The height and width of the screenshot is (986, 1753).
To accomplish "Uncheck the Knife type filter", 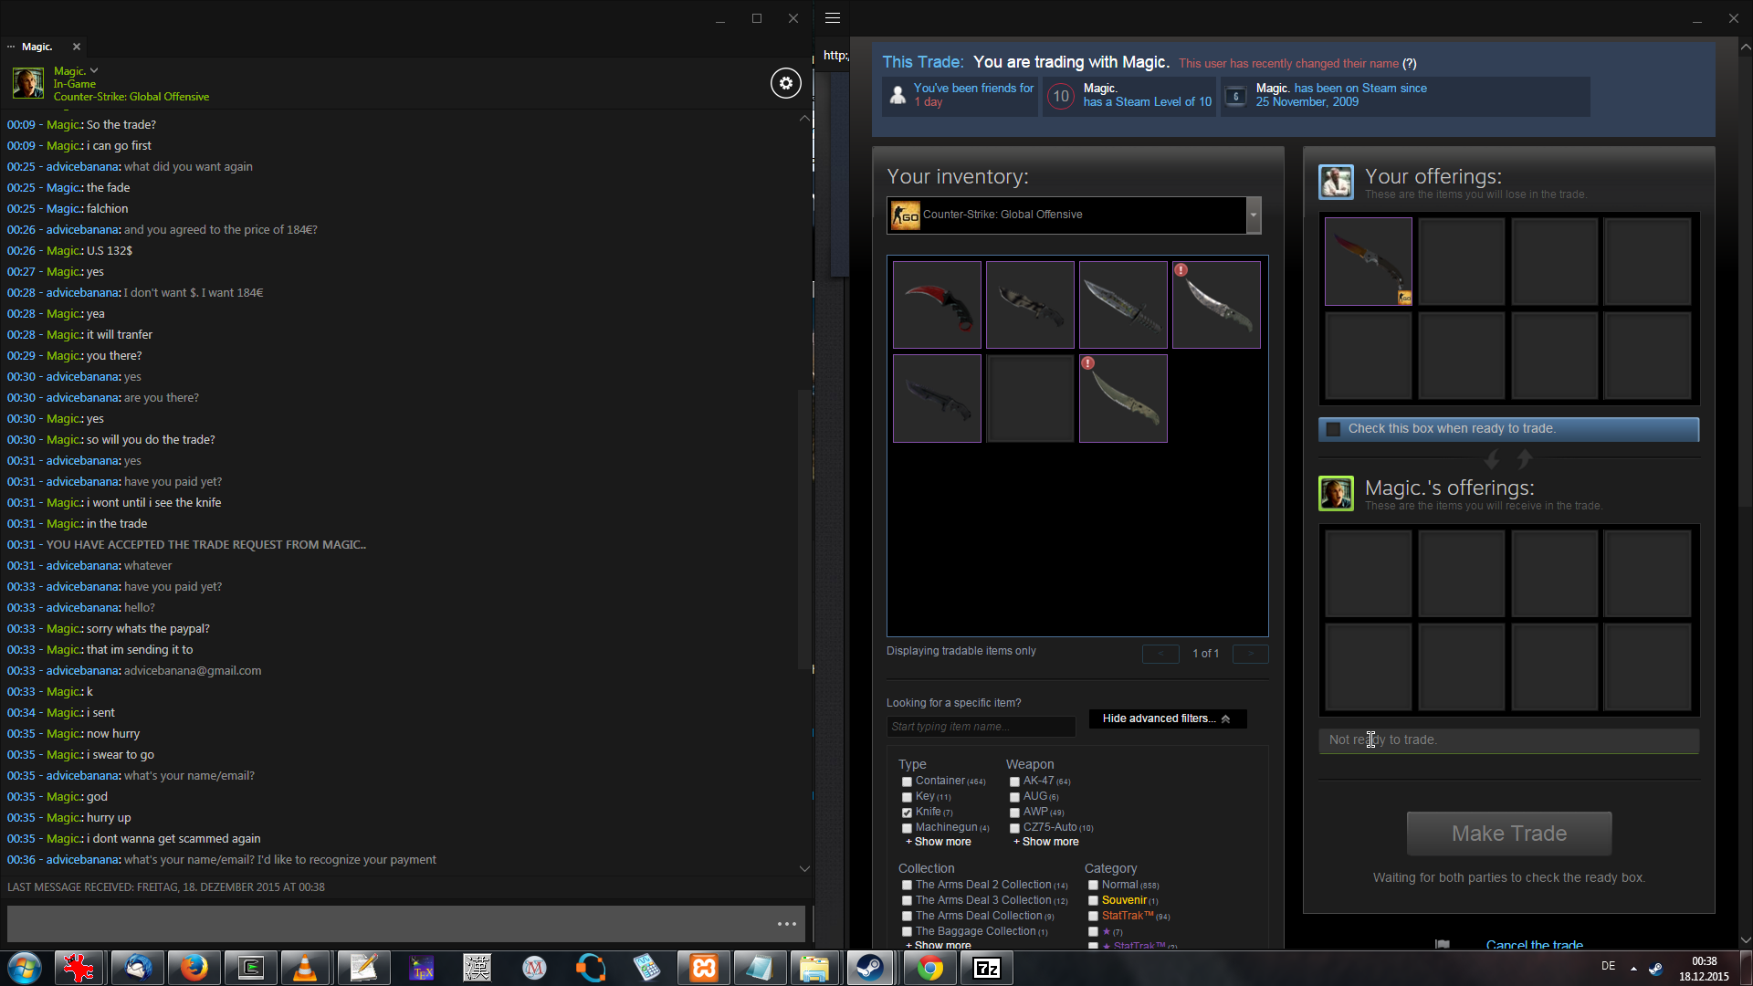I will 907,813.
